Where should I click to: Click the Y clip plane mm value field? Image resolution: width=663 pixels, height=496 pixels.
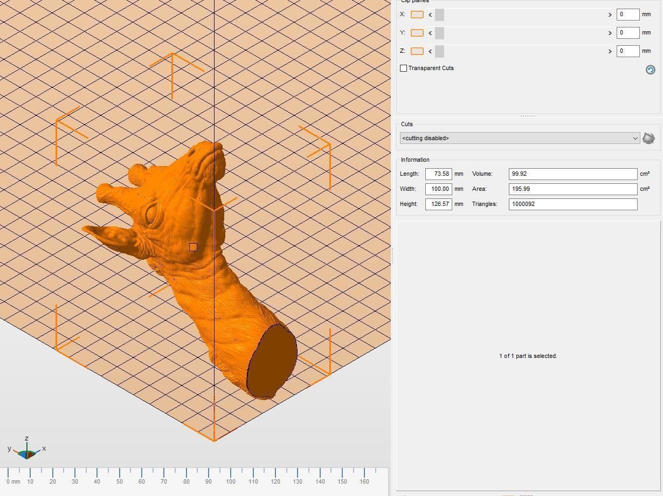click(628, 33)
